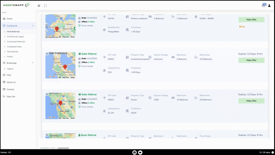Click the San Francisco–San Jose map thumbnail

click(60, 106)
